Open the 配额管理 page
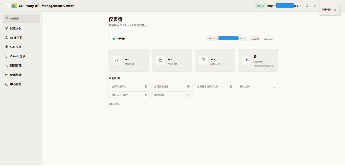The height and width of the screenshot is (166, 345). 21,66
